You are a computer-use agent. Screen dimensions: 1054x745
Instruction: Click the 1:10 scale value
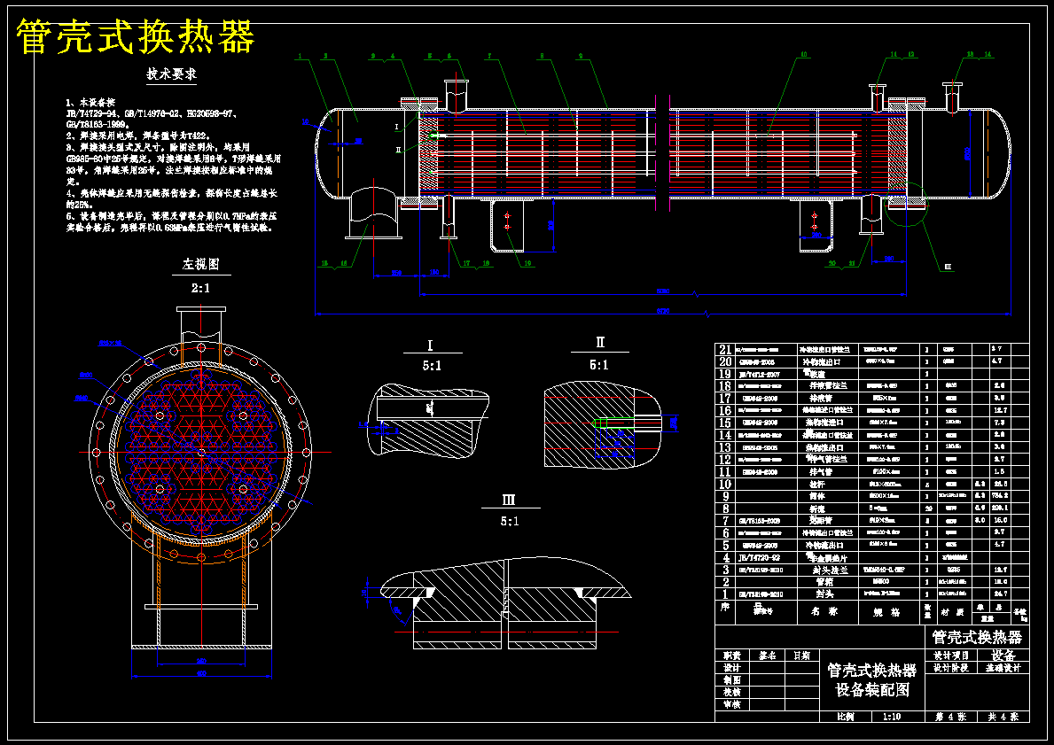891,717
